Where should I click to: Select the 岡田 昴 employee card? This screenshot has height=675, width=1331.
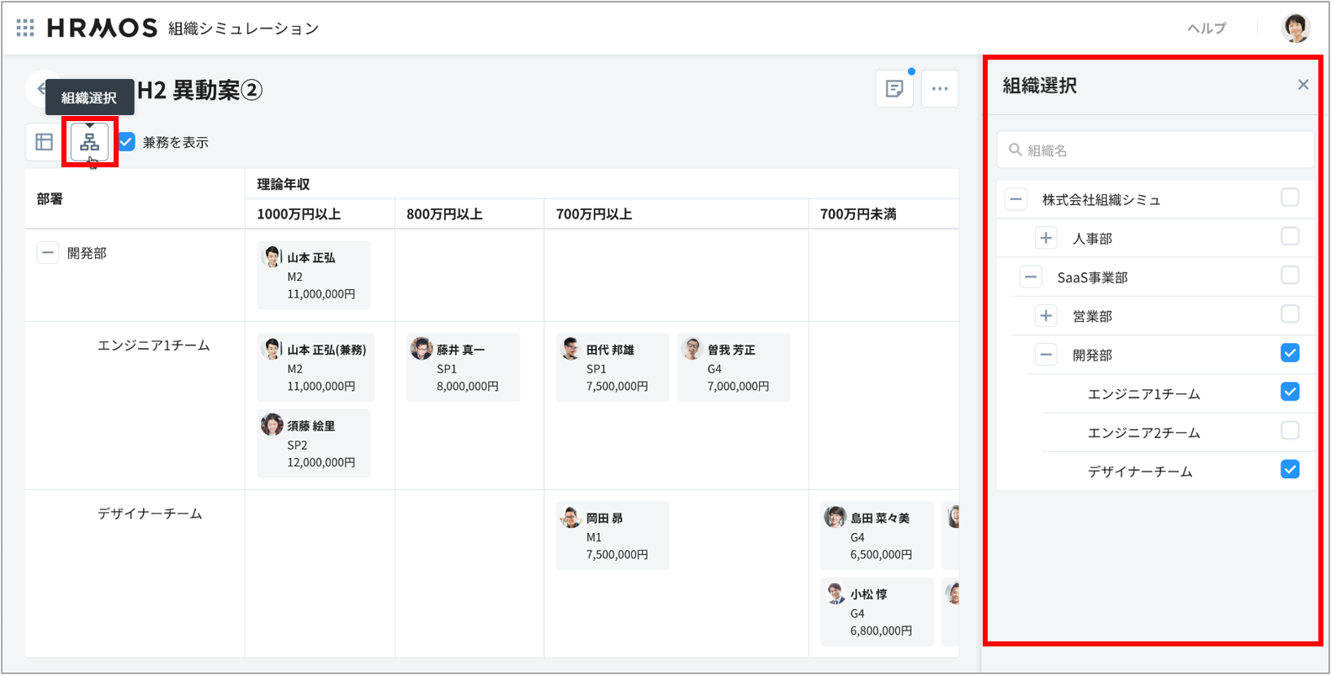point(612,535)
